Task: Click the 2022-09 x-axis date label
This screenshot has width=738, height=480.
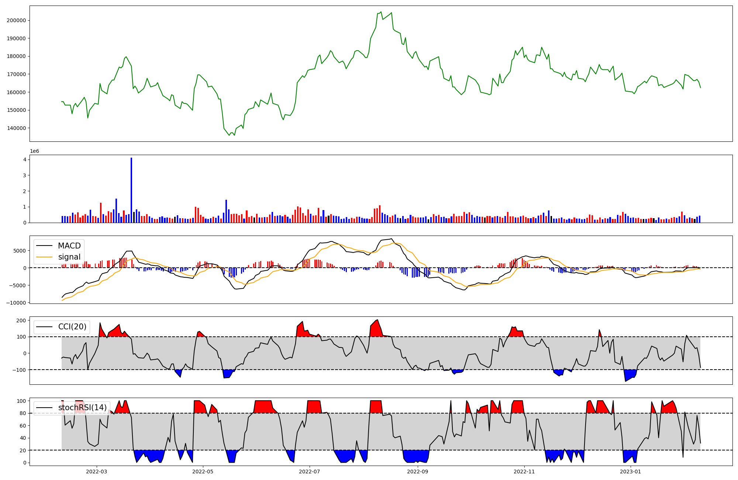Action: (418, 472)
